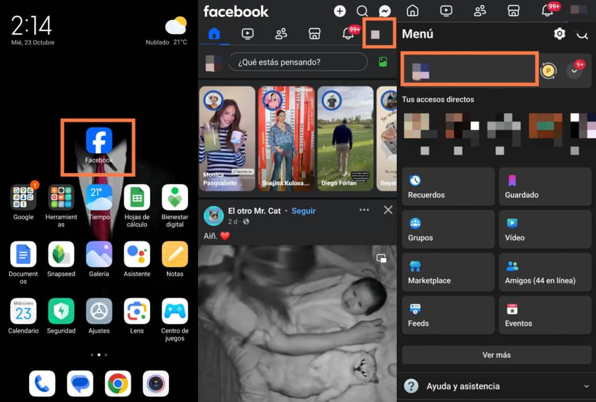Image resolution: width=596 pixels, height=402 pixels.
Task: Tap the create plus icon in Facebook header
Action: 340,11
